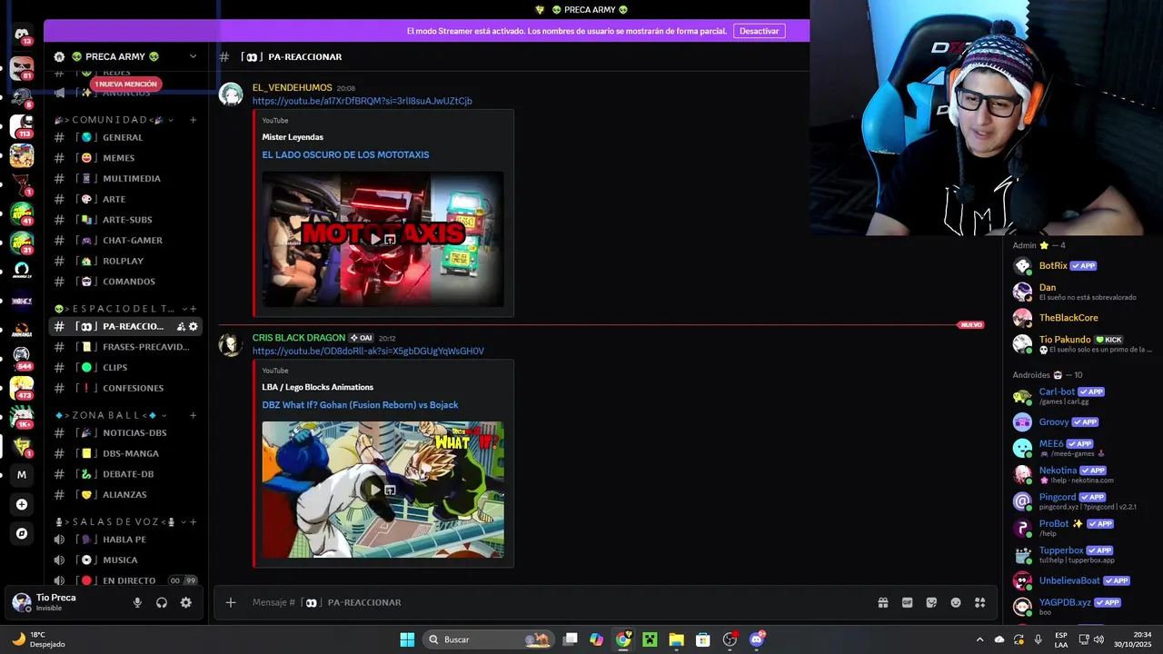1163x654 pixels.
Task: Click the Mister Leyendas channel name
Action: (293, 137)
